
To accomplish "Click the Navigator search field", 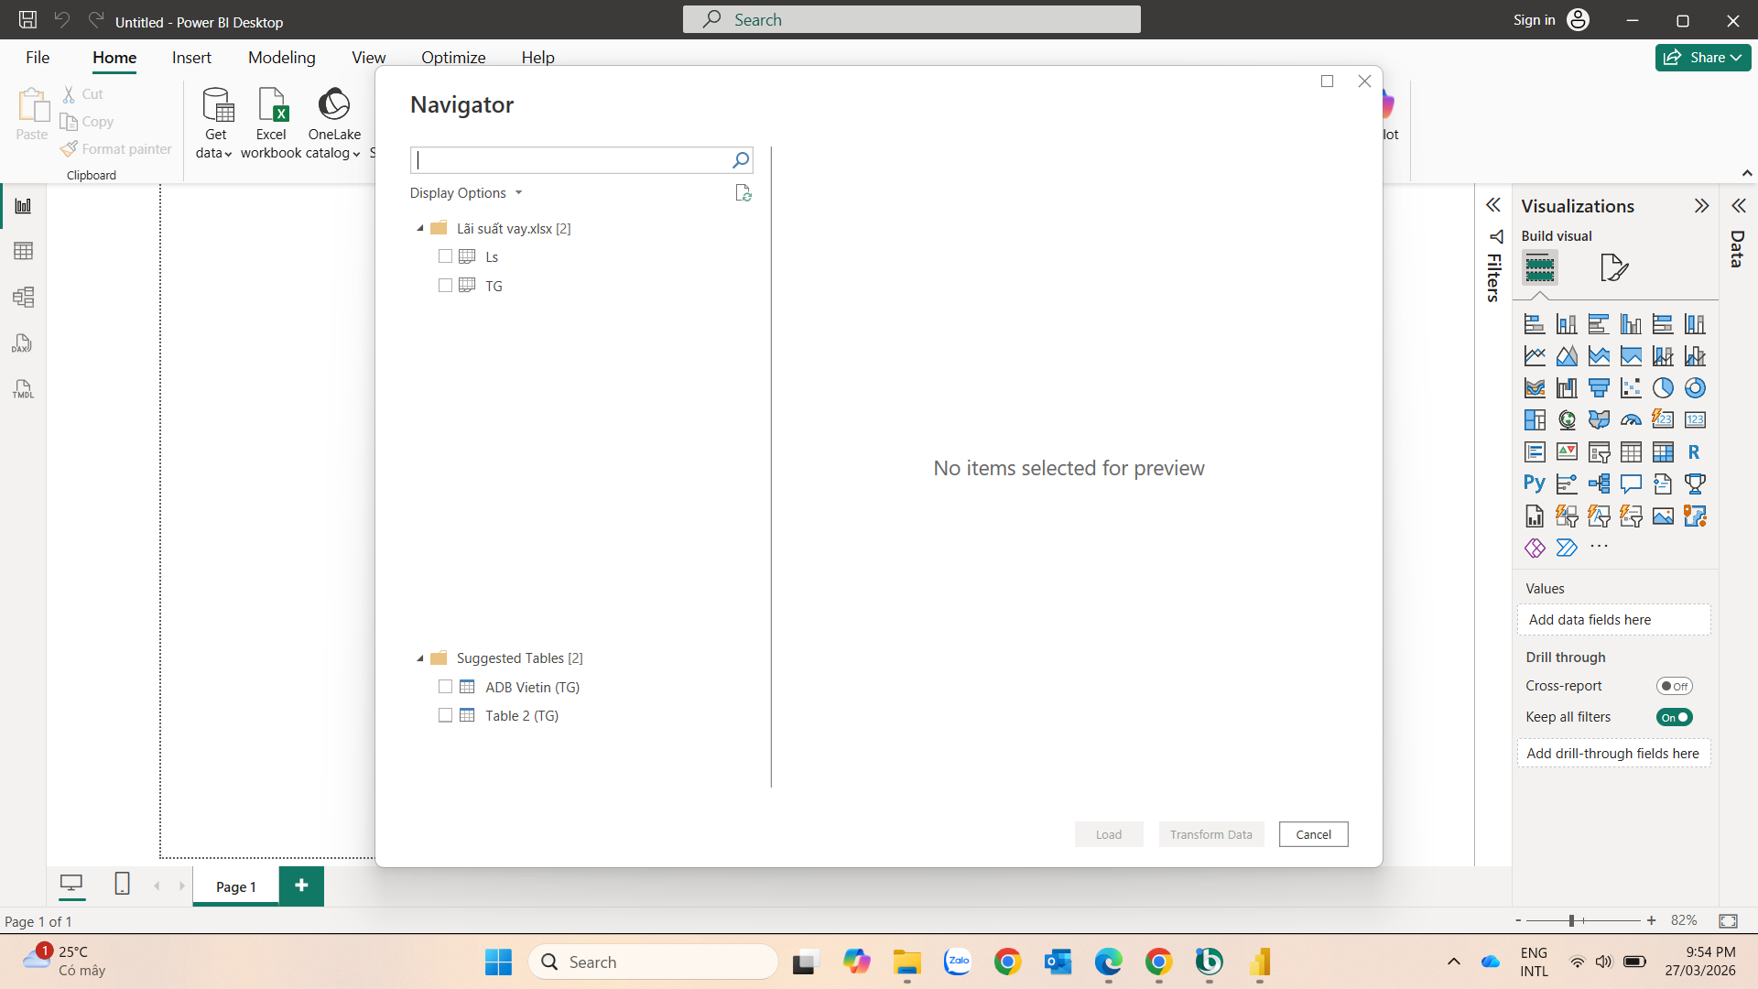I will click(570, 160).
